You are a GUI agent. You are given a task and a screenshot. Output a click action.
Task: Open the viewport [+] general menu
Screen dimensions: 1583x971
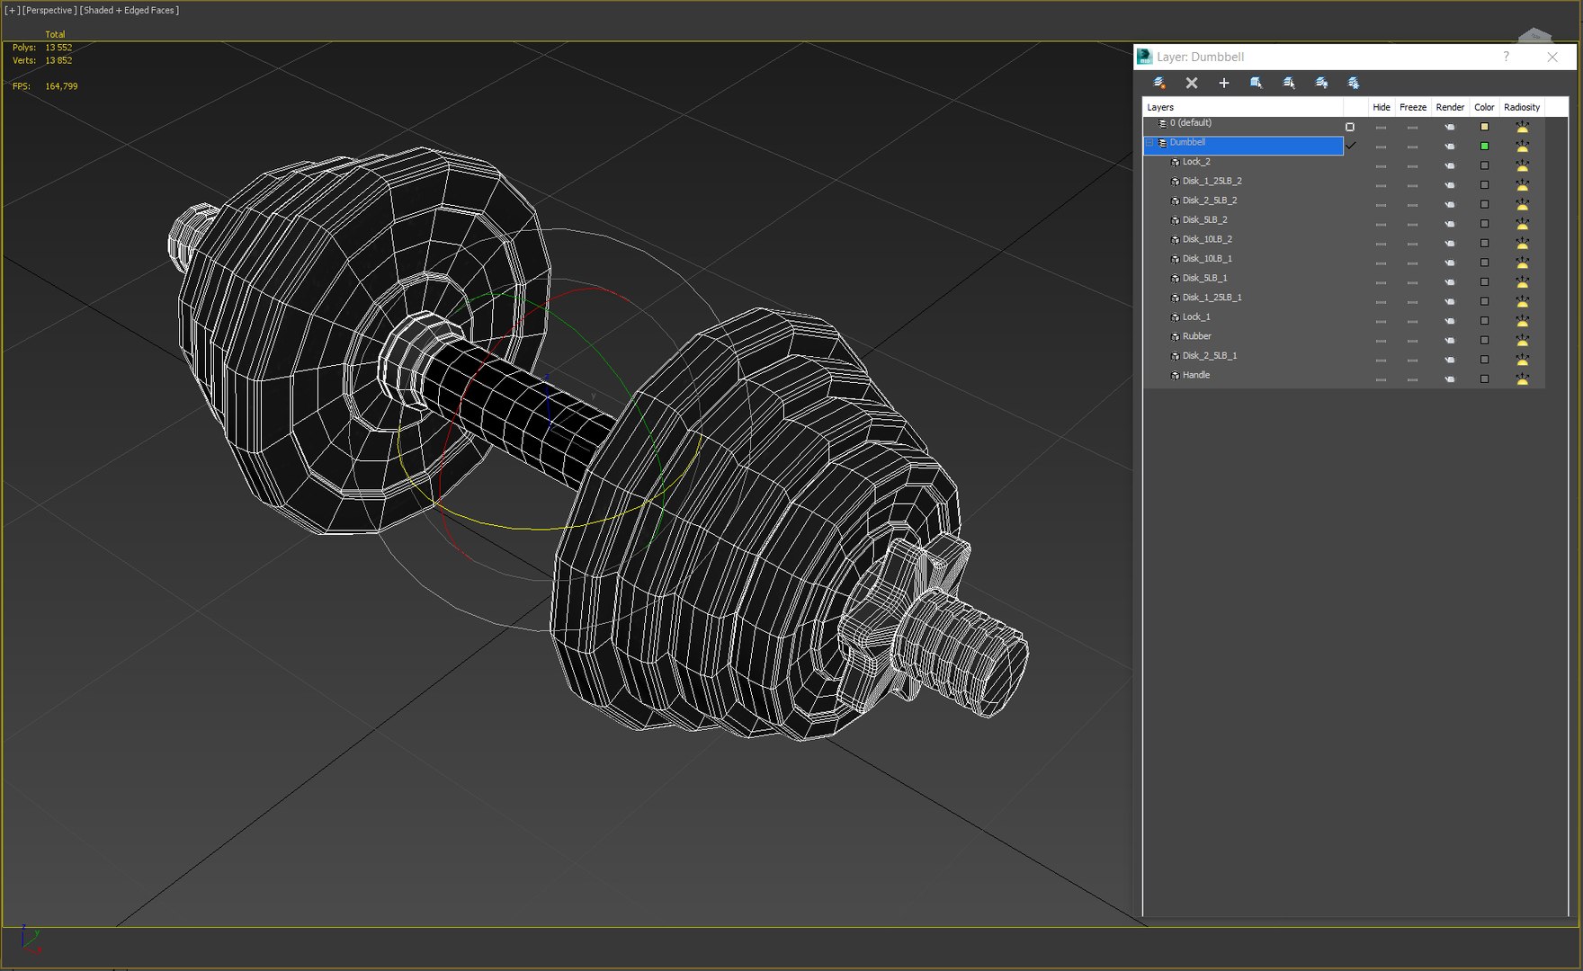click(12, 10)
